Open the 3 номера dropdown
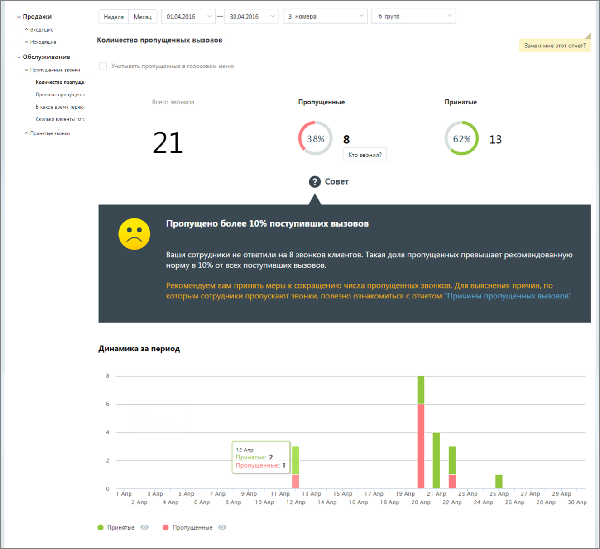Screen dimensions: 600x549 [325, 16]
